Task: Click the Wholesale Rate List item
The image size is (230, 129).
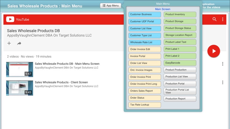Action: 144,42
